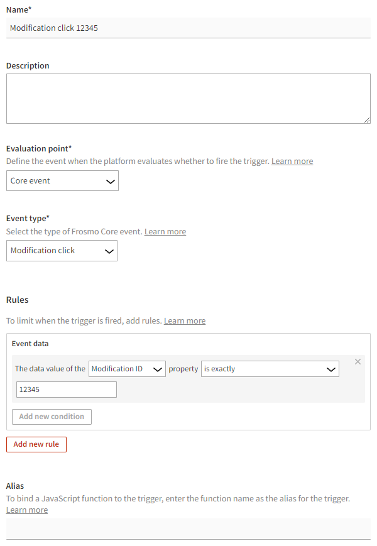This screenshot has height=546, width=377.
Task: Click the chevron icon on the Core event dropdown
Action: click(x=111, y=180)
